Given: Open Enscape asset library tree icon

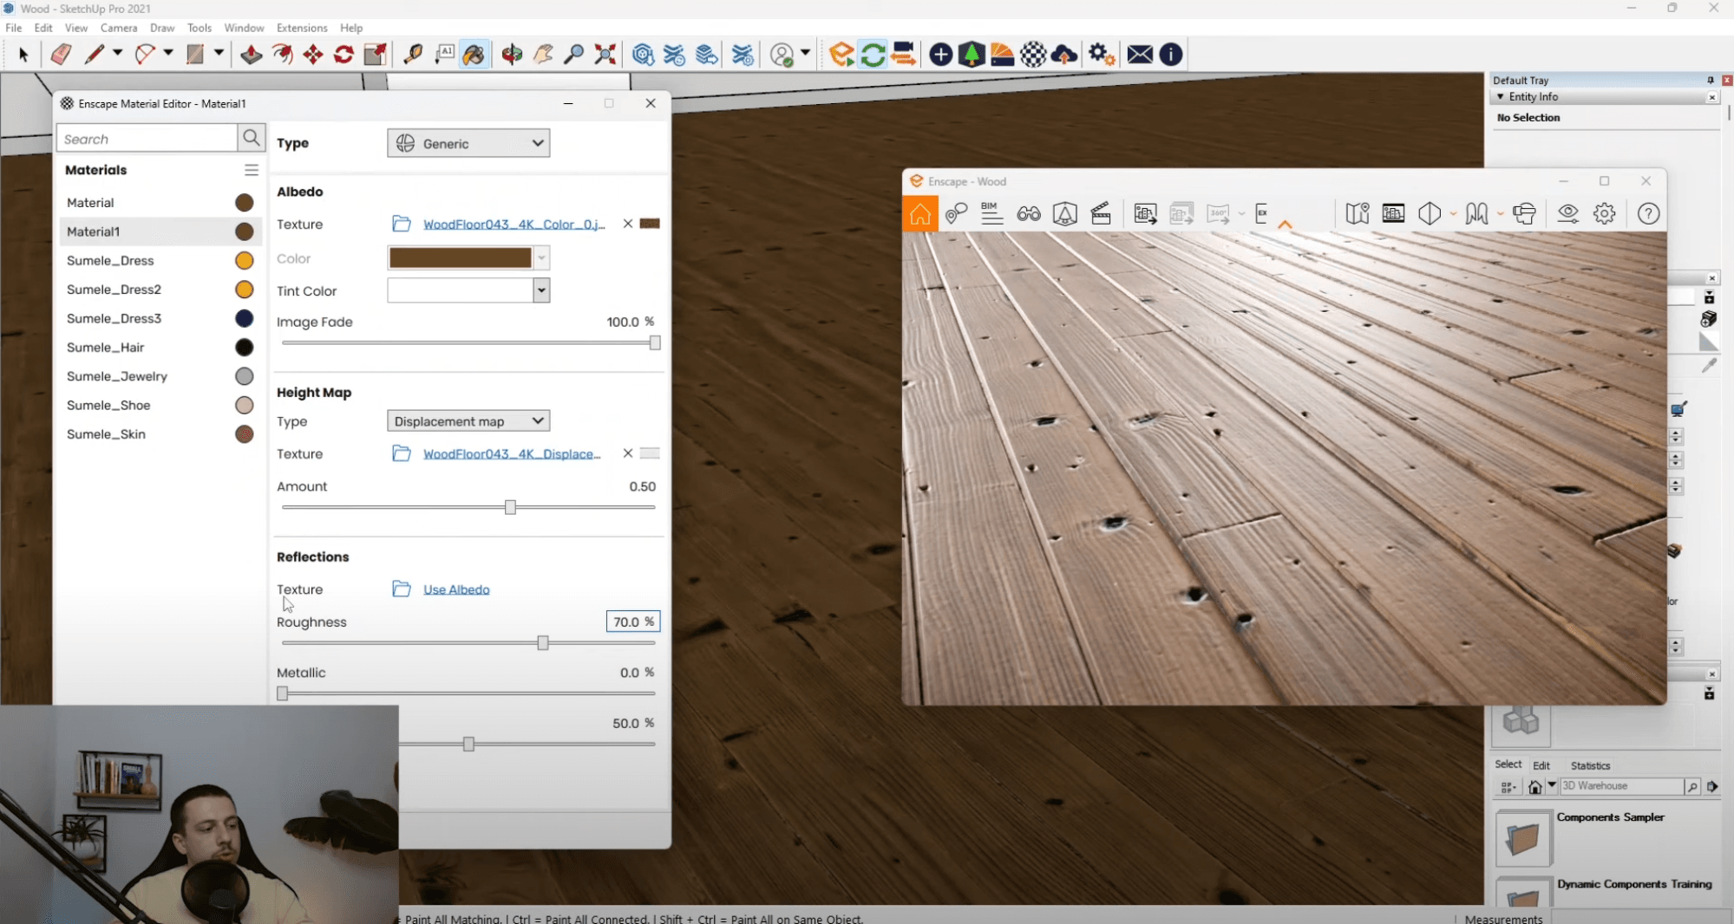Looking at the screenshot, I should [x=972, y=55].
